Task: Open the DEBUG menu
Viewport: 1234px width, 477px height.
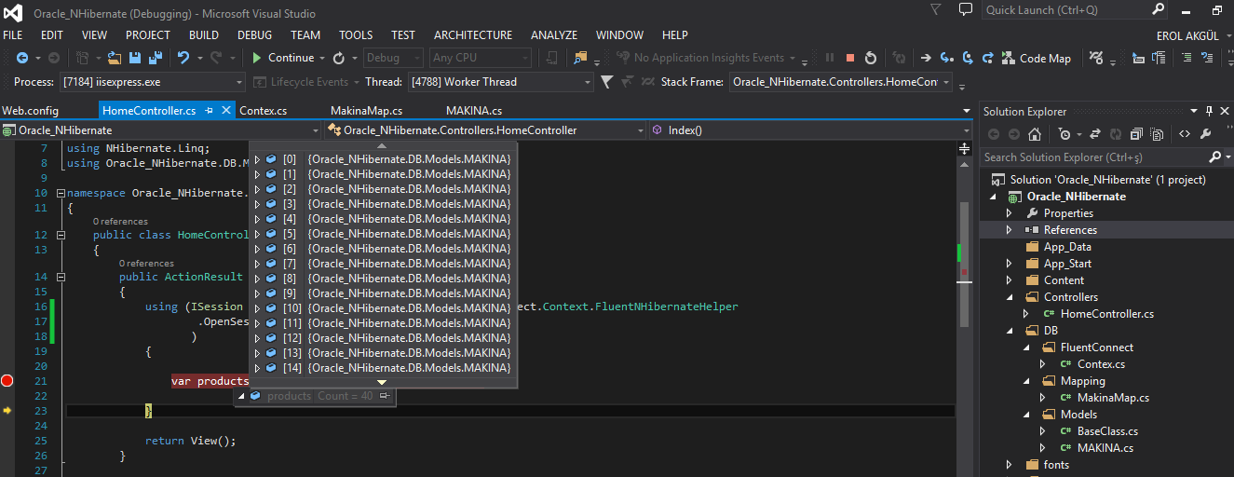Action: [254, 35]
